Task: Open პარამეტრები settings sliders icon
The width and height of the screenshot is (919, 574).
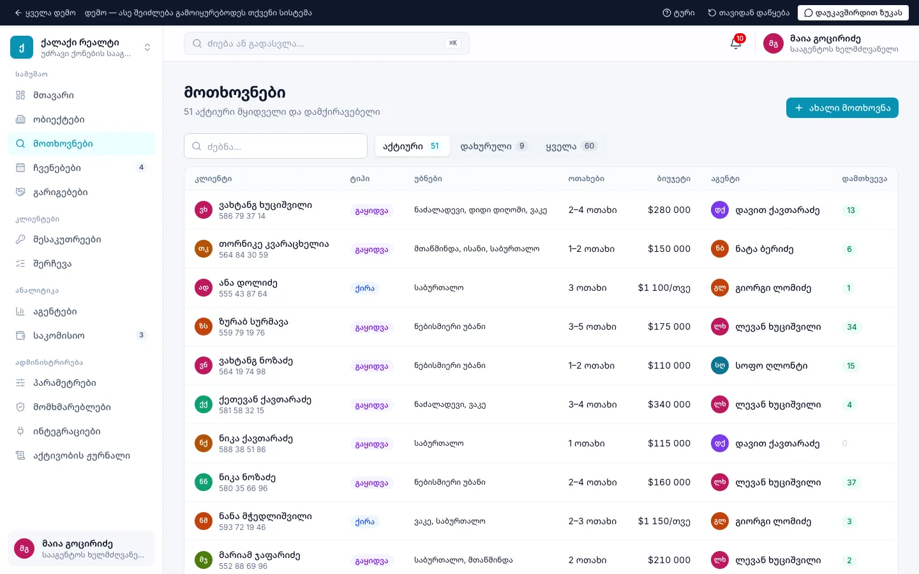Action: coord(20,383)
